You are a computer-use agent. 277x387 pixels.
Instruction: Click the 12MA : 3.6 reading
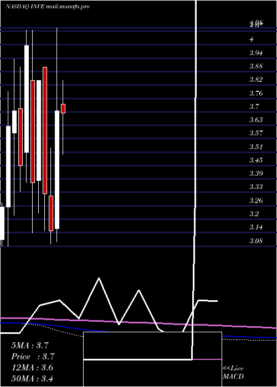coord(32,368)
